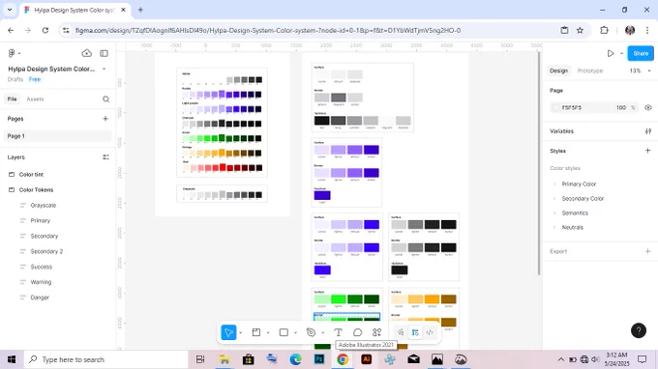Bookmark this page with star icon
658x369 pixels.
(580, 30)
